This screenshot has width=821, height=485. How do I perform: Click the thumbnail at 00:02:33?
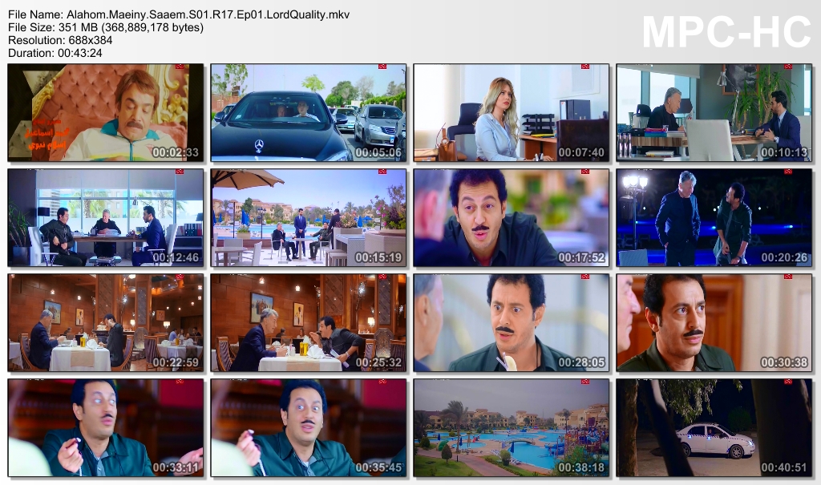pyautogui.click(x=106, y=112)
